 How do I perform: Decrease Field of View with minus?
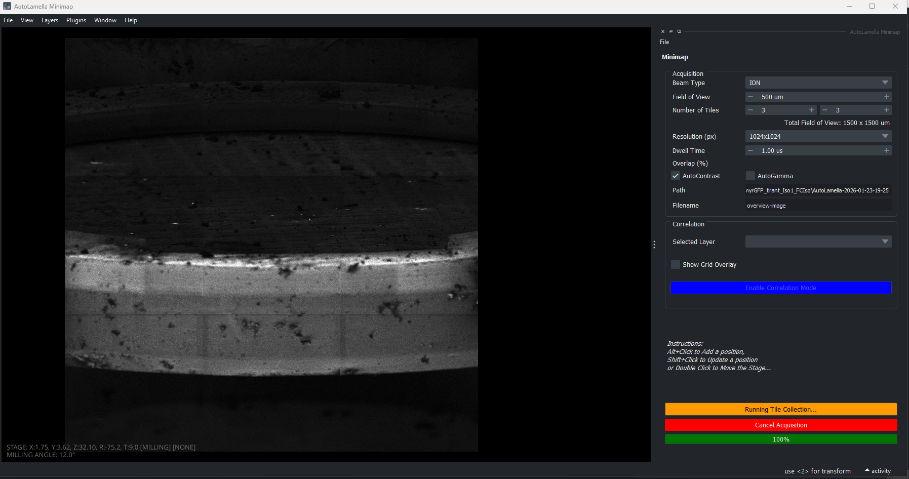click(750, 97)
